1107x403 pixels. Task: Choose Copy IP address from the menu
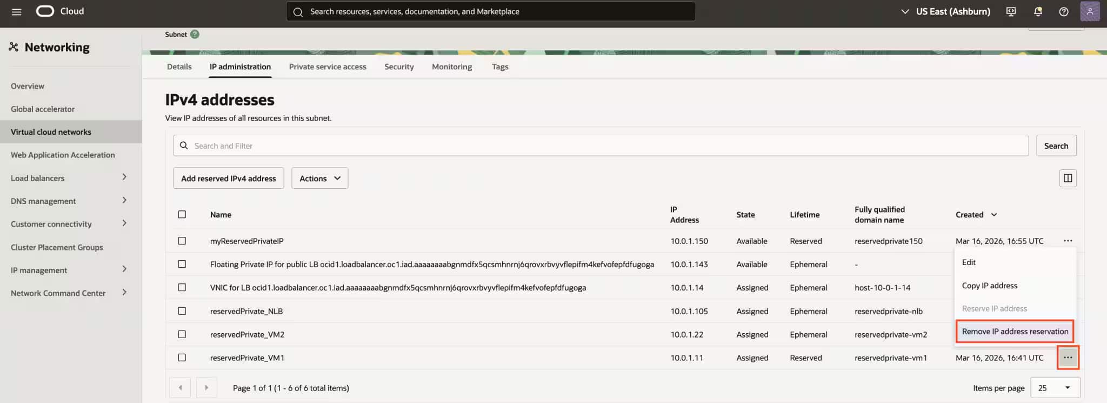[x=1015, y=286]
